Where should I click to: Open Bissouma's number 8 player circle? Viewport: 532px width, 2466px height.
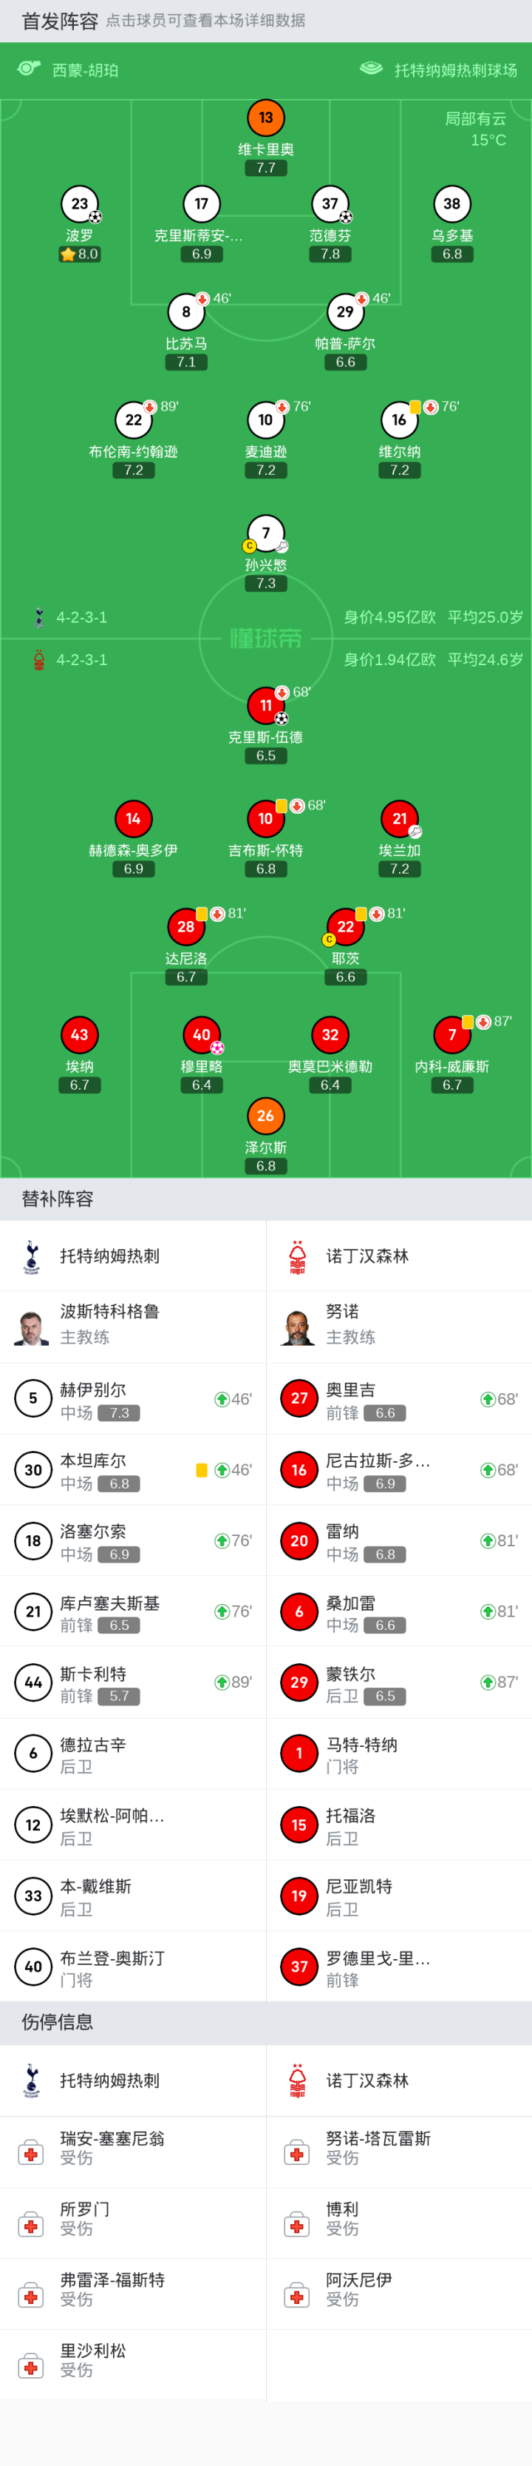(x=187, y=311)
